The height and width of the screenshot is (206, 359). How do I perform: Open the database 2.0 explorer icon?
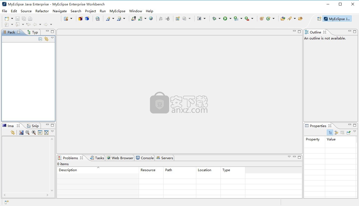click(98, 19)
